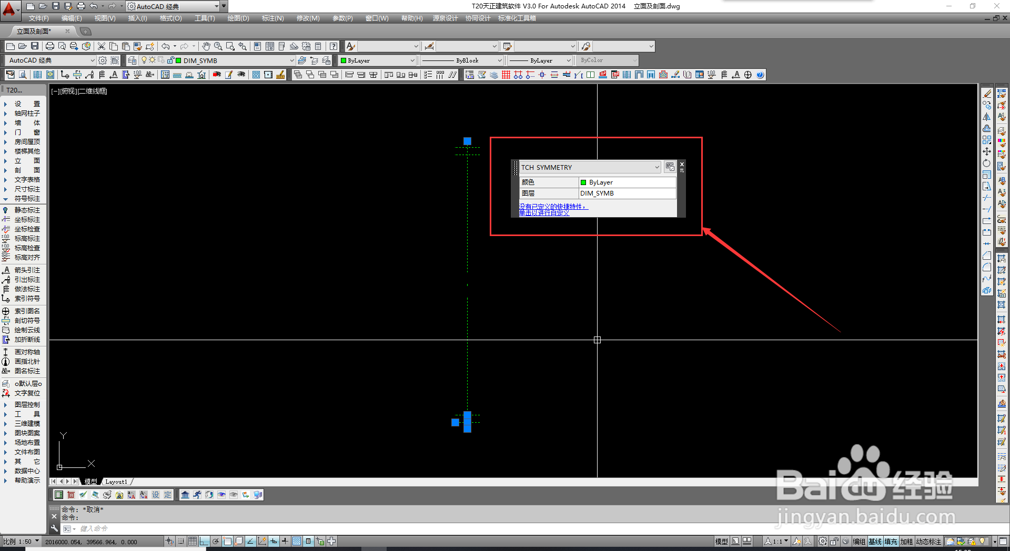This screenshot has height=551, width=1010.
Task: Toggle Grid display in status bar
Action: (193, 541)
